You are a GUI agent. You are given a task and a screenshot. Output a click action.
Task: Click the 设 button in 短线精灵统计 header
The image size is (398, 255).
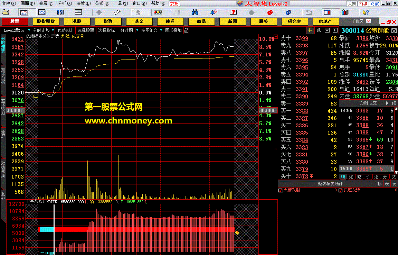394,184
